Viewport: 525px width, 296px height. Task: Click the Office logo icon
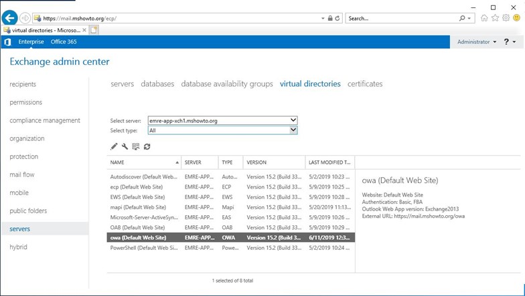pyautogui.click(x=7, y=41)
